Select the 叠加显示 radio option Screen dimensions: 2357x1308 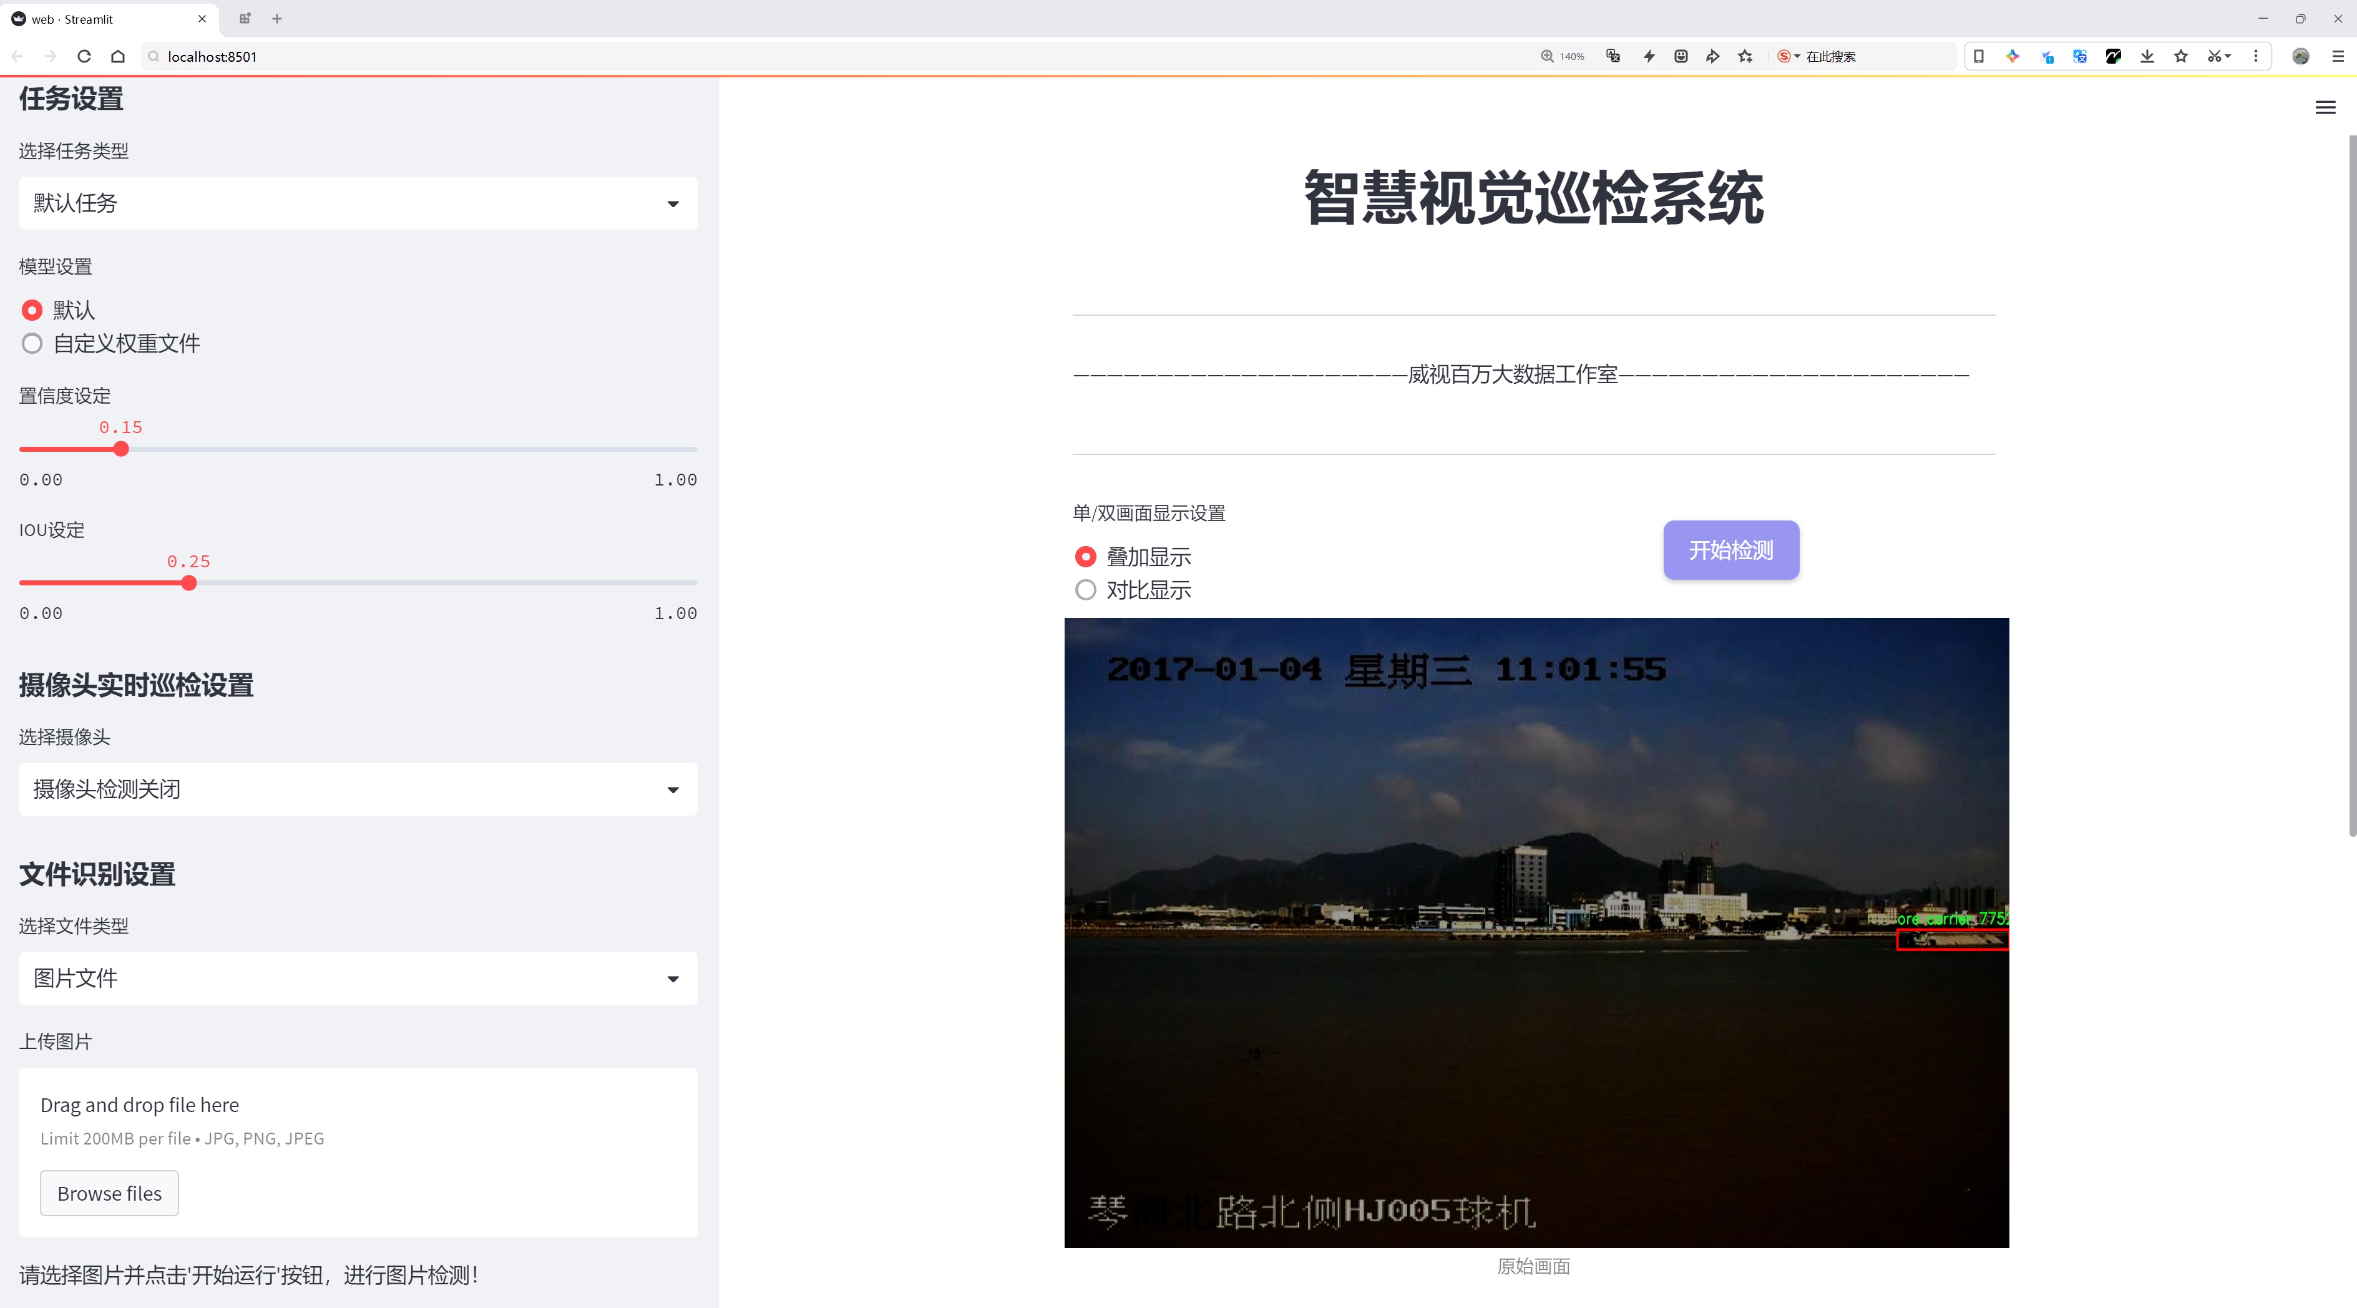1085,557
